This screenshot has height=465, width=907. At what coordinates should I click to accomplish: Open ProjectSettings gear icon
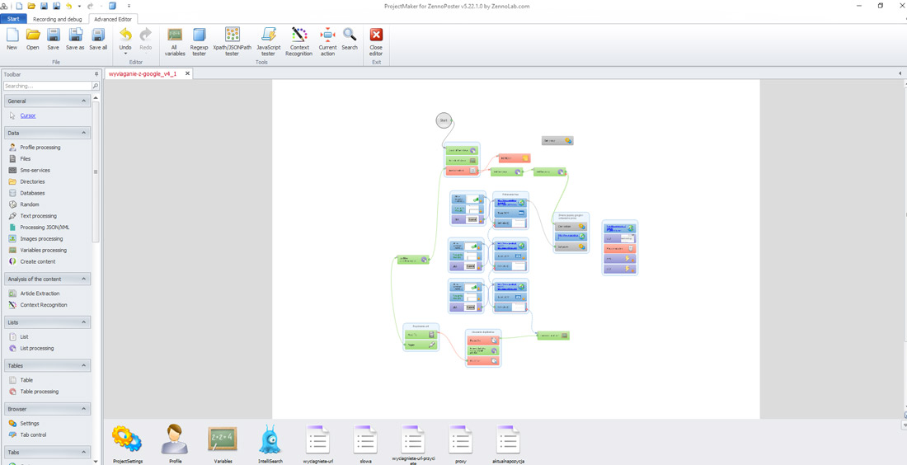(x=127, y=444)
